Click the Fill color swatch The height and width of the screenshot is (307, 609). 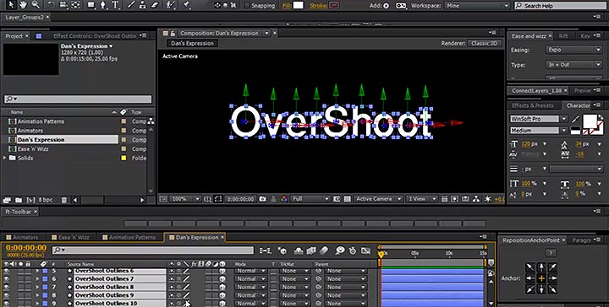[x=298, y=5]
